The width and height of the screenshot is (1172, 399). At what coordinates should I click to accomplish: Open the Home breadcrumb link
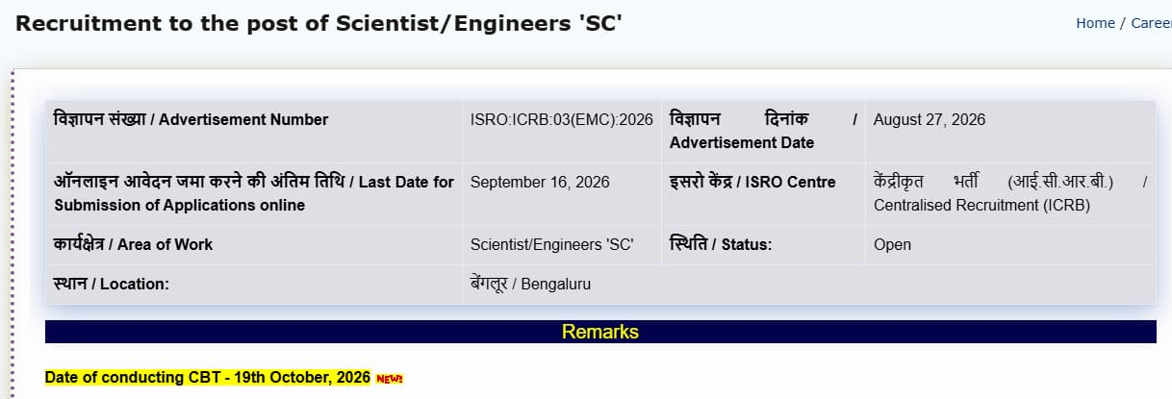click(x=1095, y=23)
